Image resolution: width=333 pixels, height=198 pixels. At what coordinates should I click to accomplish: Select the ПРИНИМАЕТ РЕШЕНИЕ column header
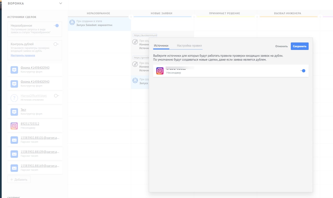click(225, 13)
